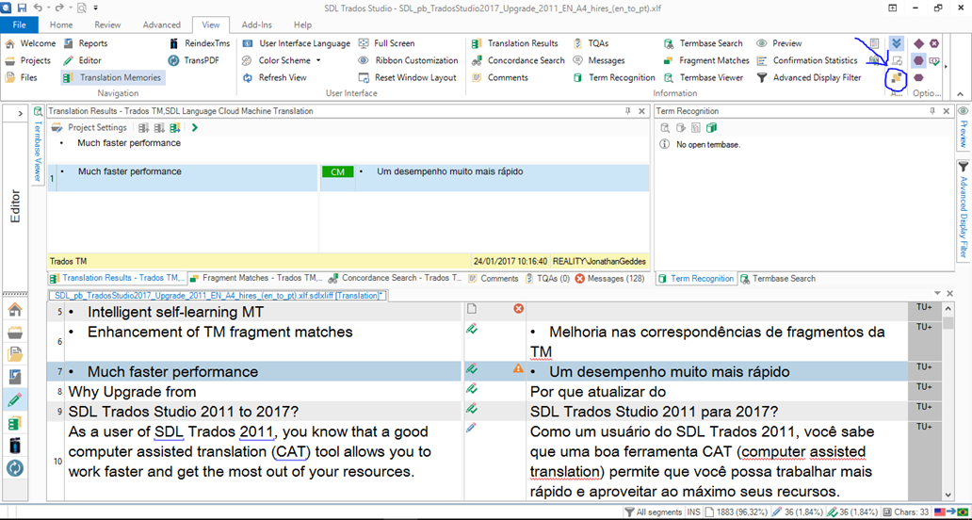Switch to the Review ribbon tab

pyautogui.click(x=107, y=24)
